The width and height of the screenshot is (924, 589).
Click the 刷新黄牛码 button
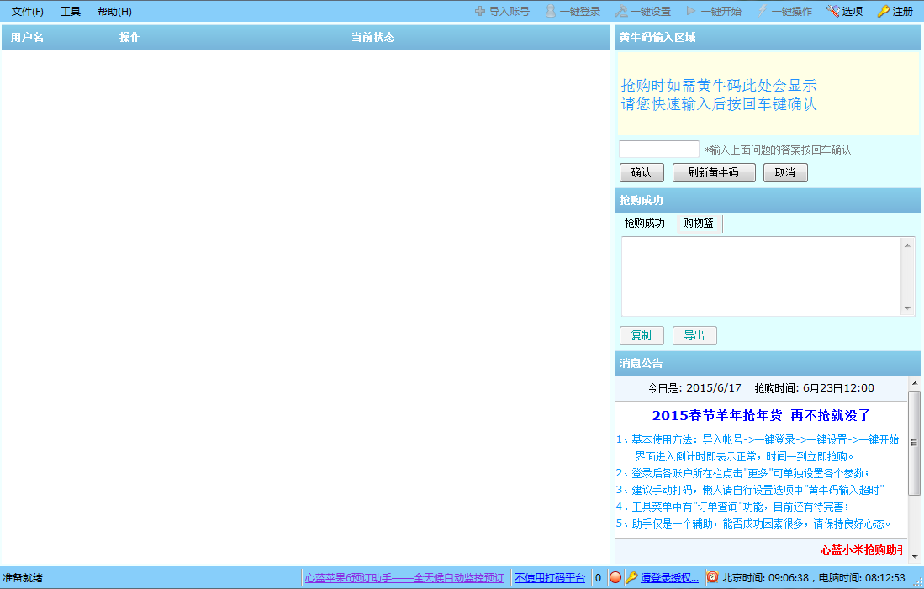(714, 172)
